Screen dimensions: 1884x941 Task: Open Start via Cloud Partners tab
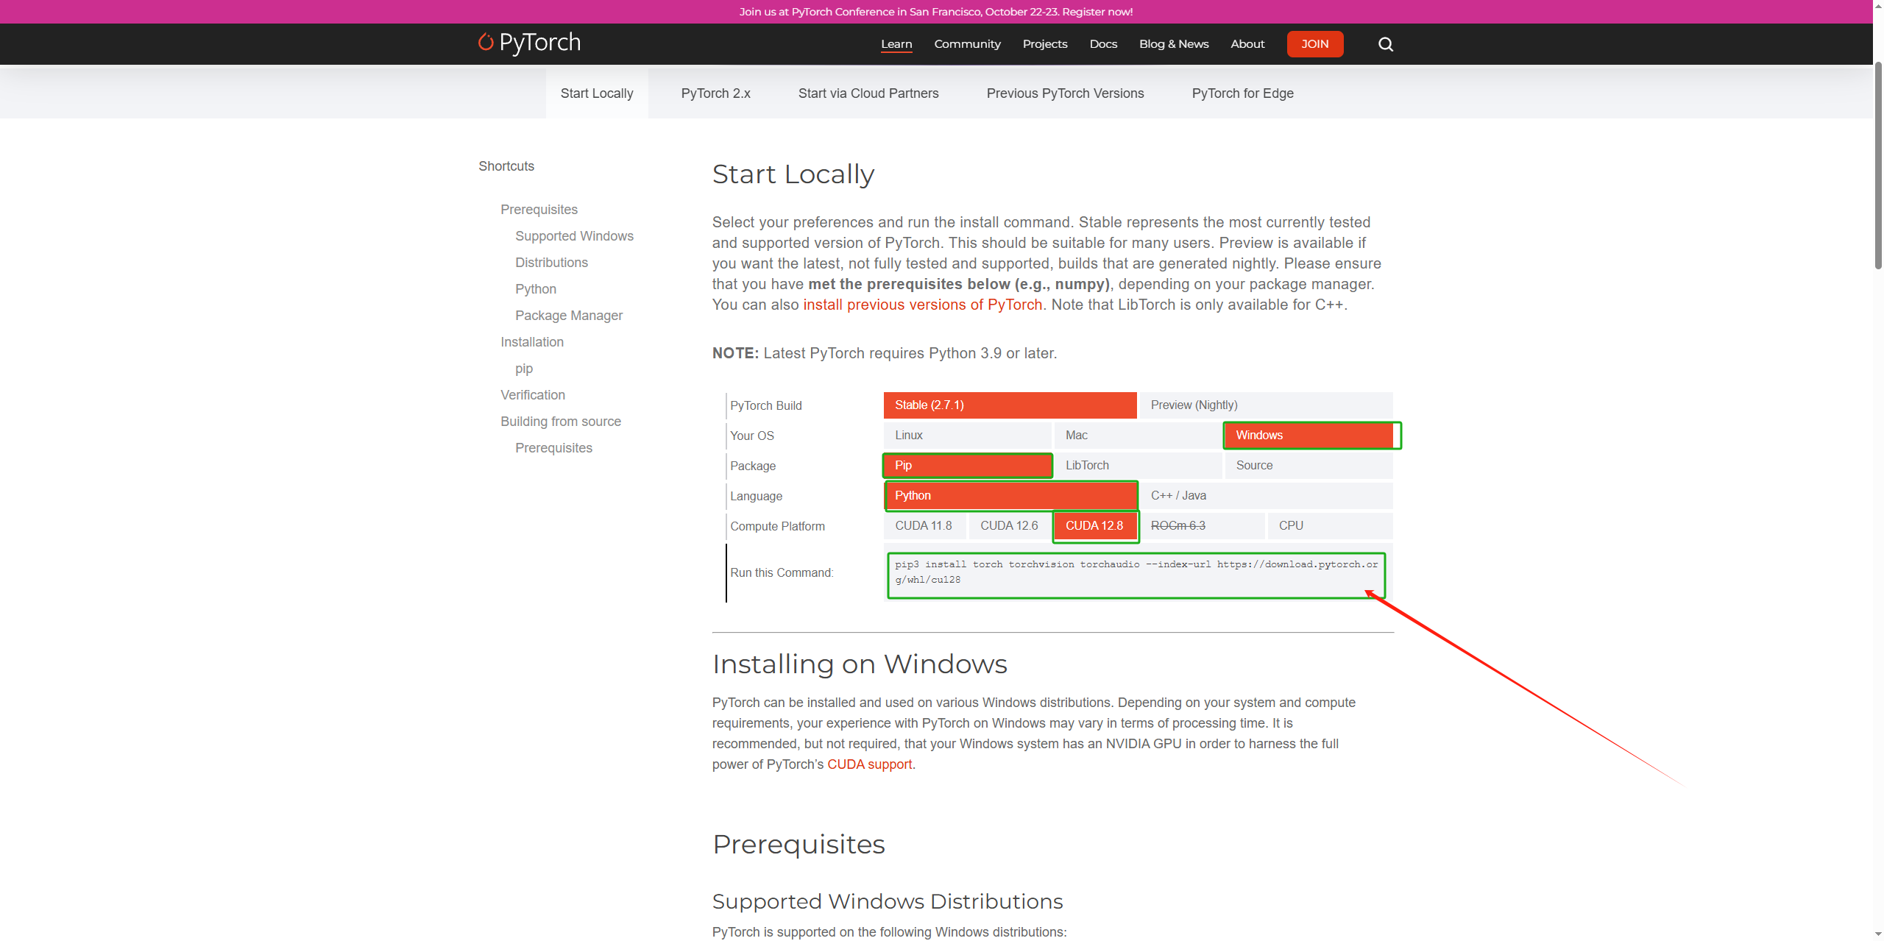(x=868, y=93)
